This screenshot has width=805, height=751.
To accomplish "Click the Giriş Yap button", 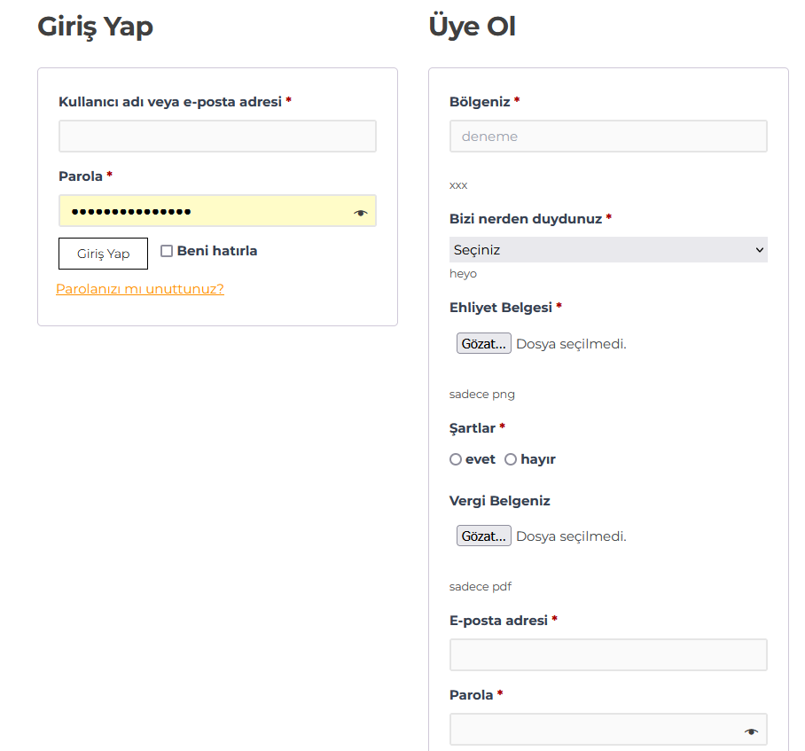I will [x=103, y=254].
